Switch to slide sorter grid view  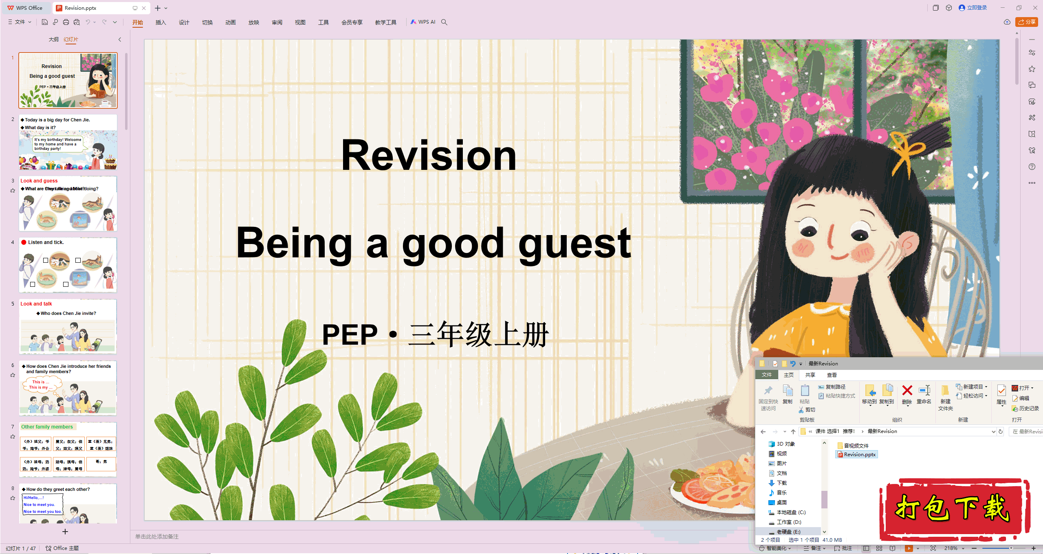879,548
